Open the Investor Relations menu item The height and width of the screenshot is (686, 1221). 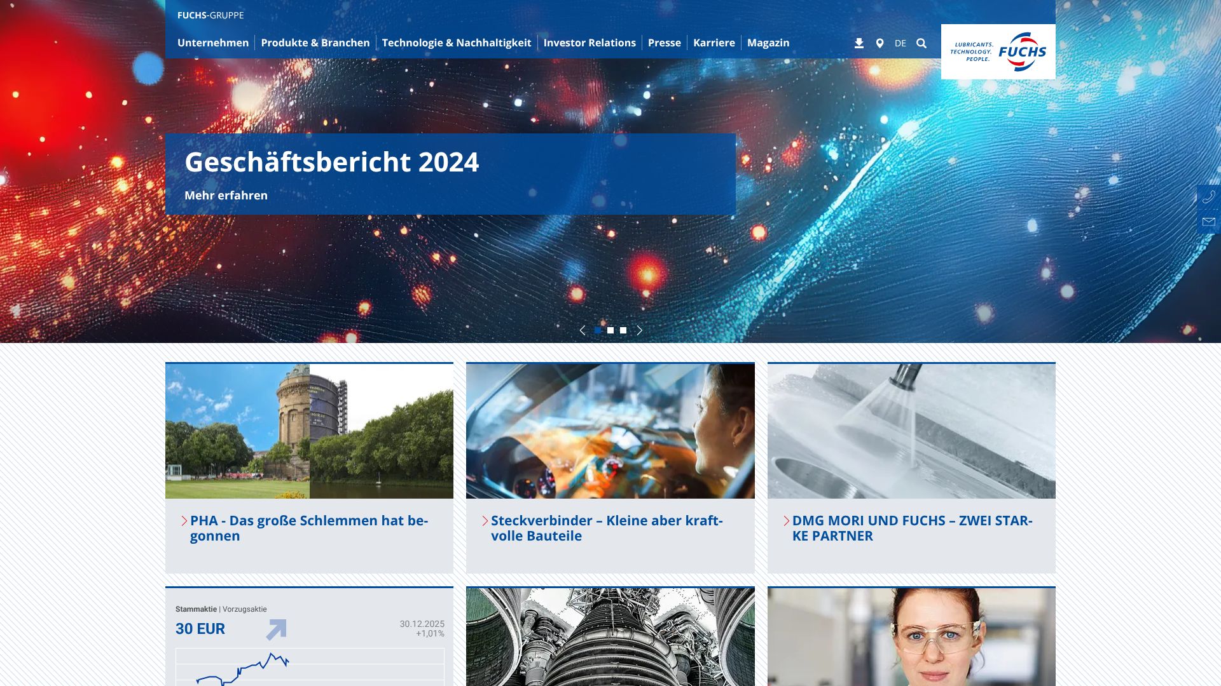(589, 43)
